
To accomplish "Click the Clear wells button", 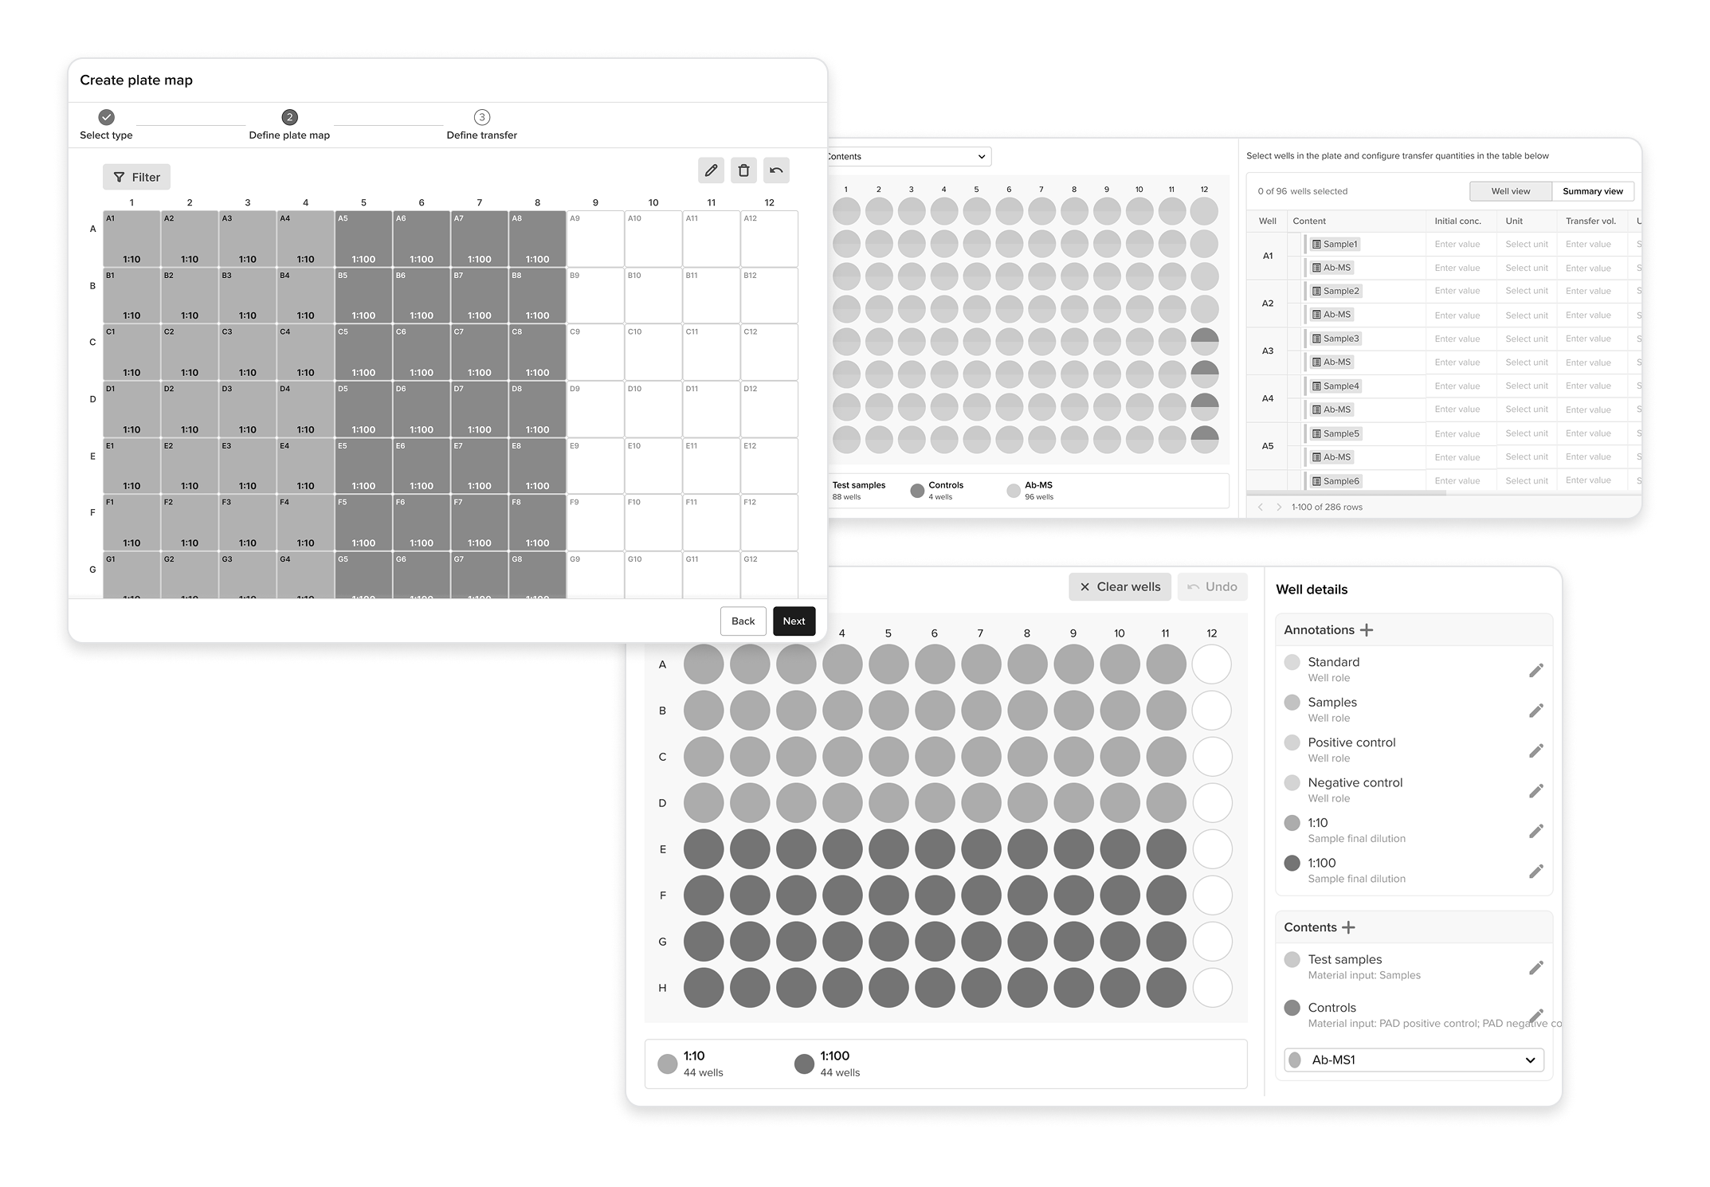I will [x=1120, y=586].
